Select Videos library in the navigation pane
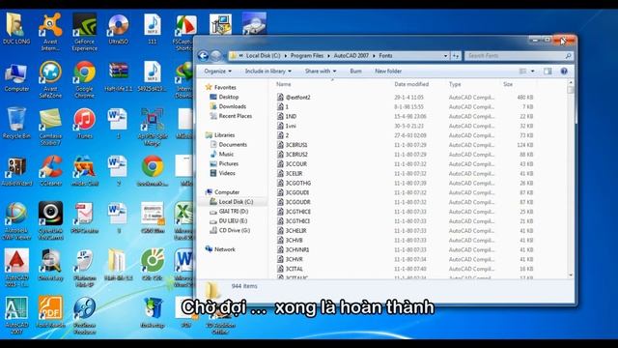The height and width of the screenshot is (348, 618). point(222,173)
